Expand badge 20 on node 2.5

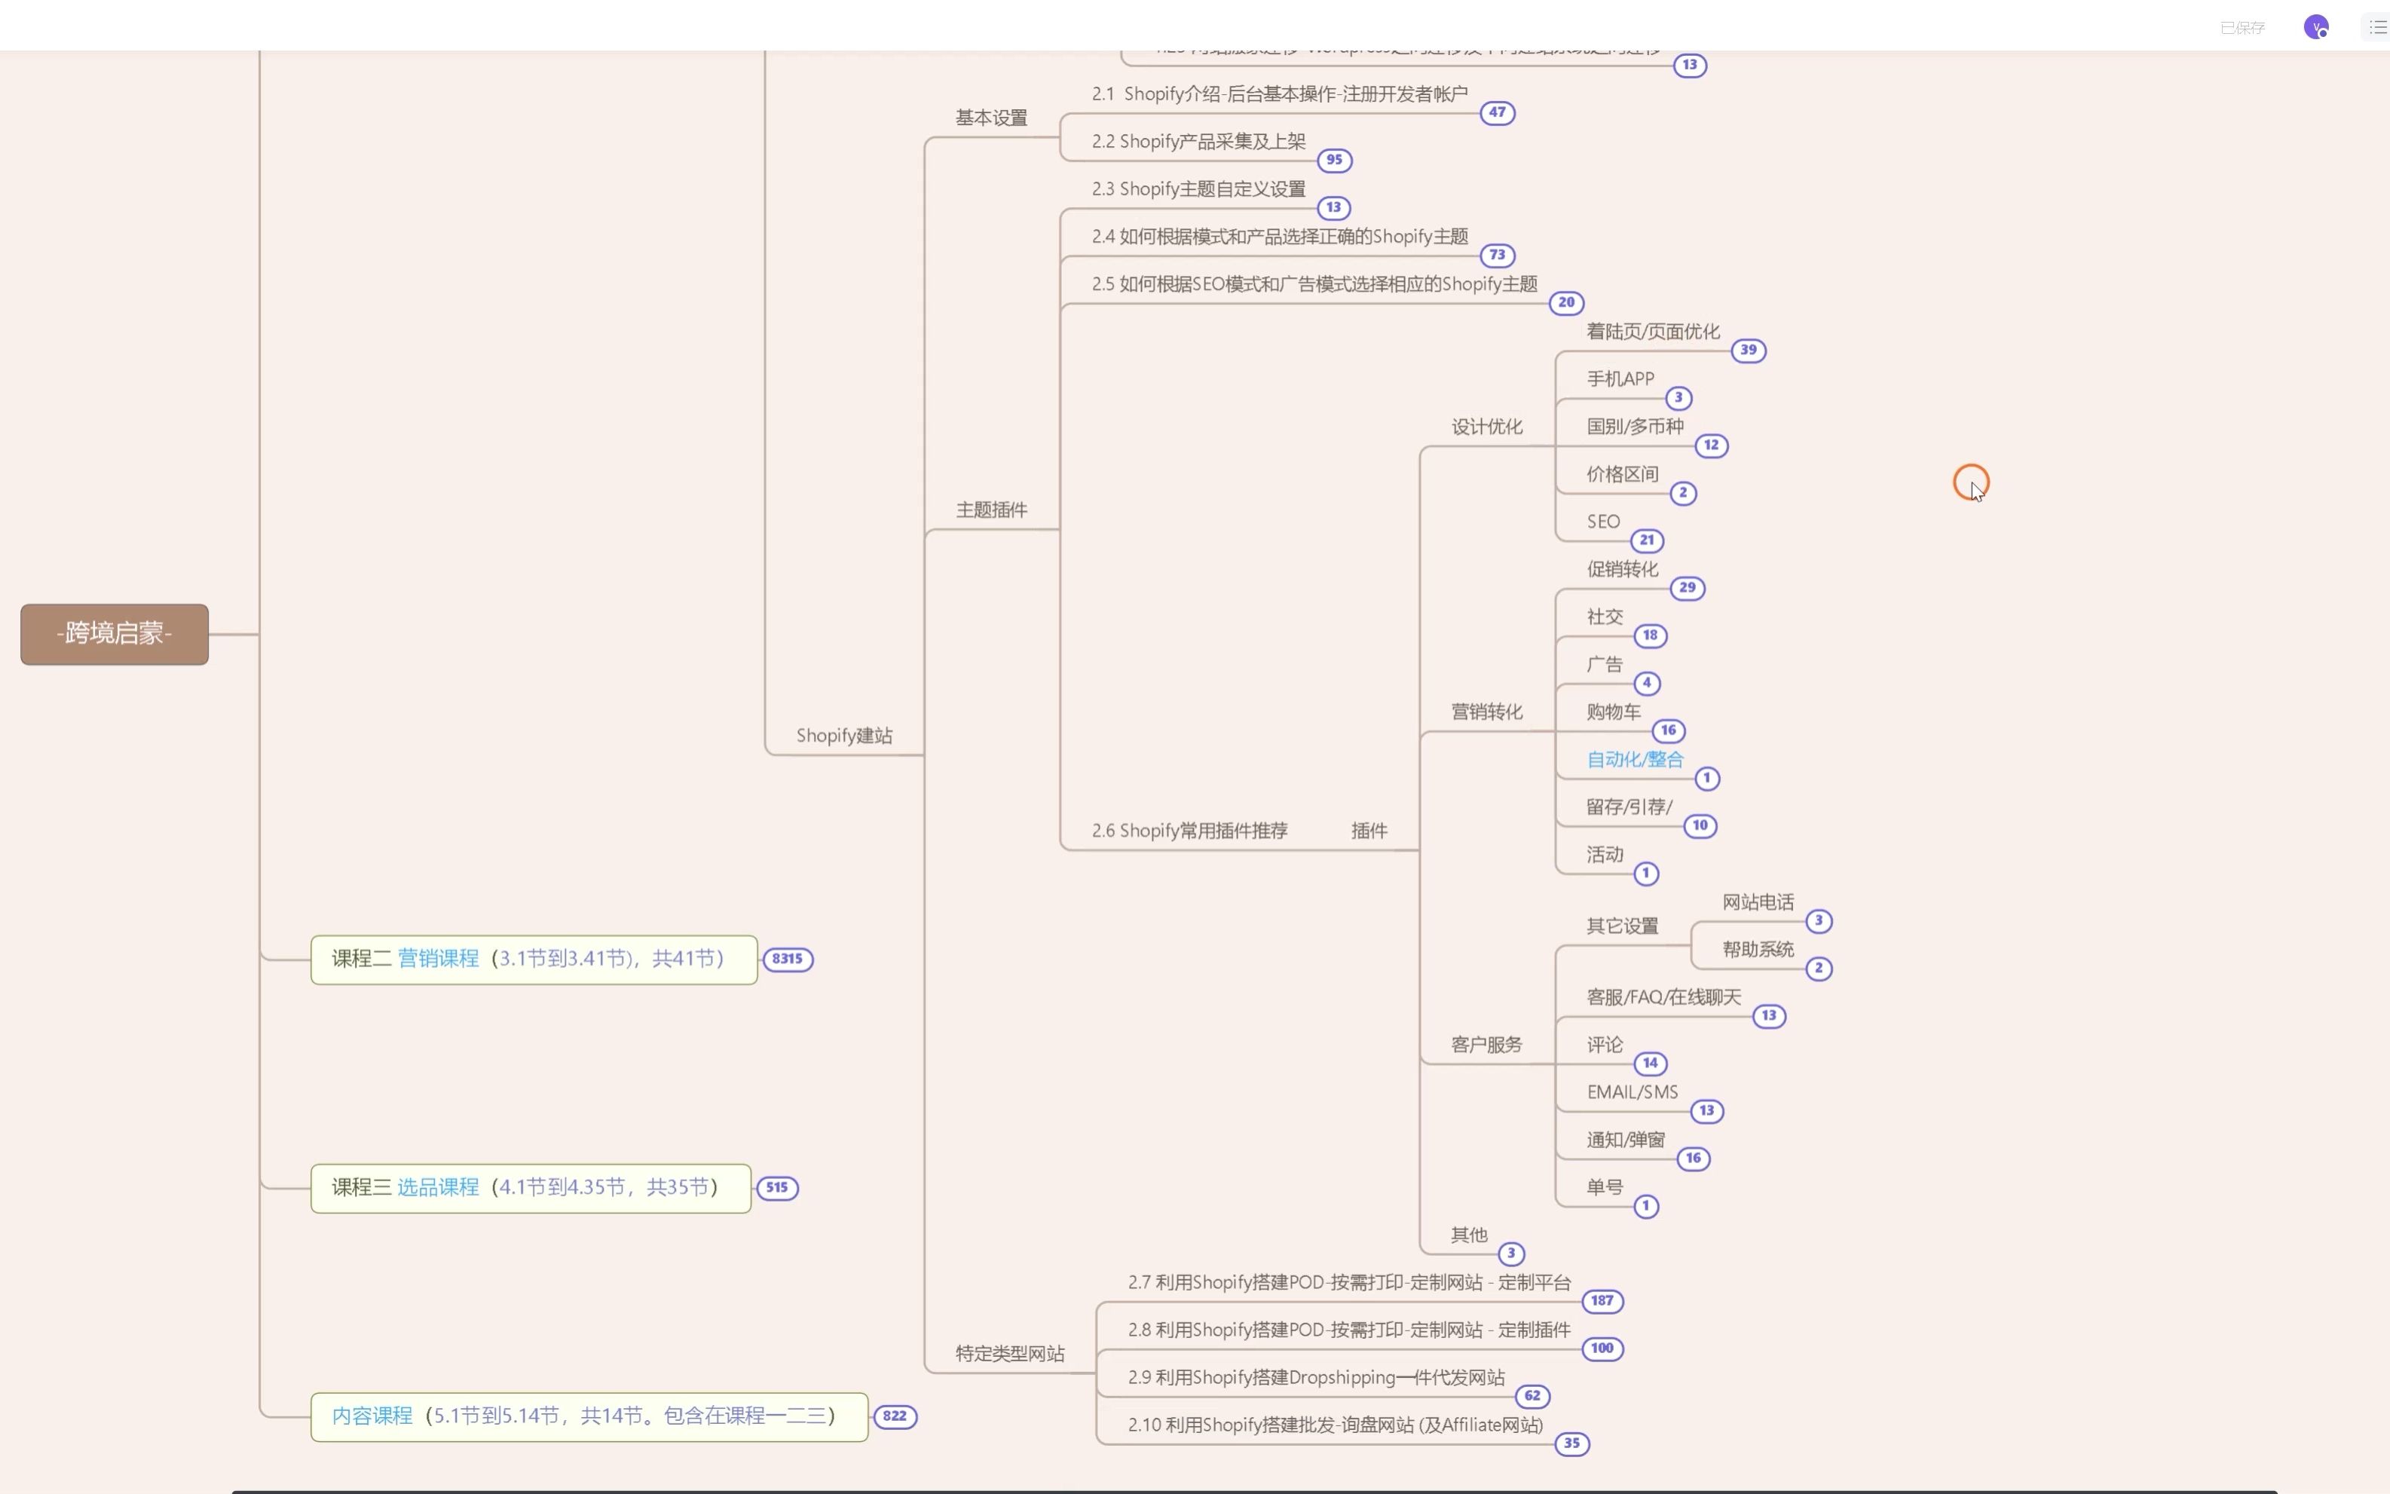tap(1567, 302)
